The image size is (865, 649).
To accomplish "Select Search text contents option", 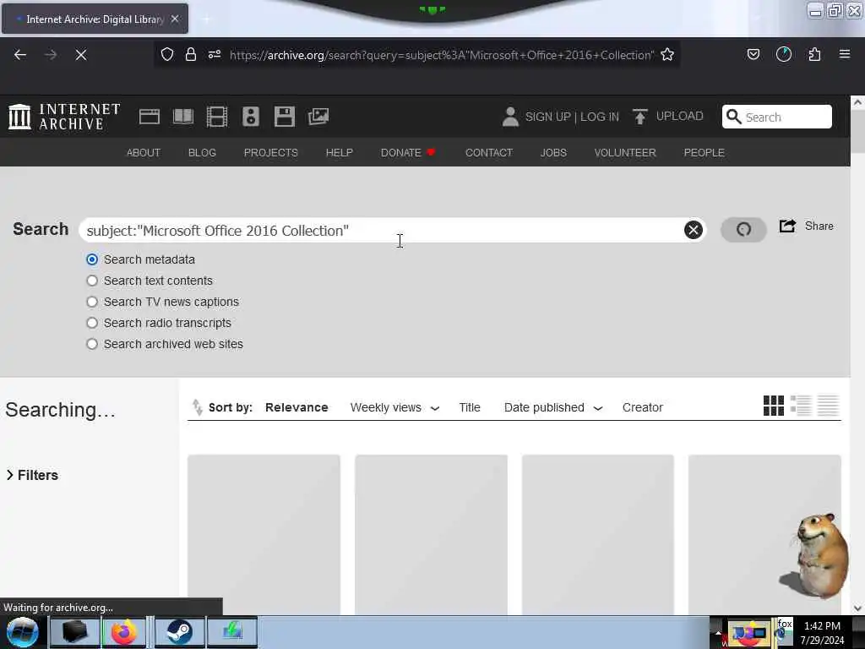I will tap(92, 281).
